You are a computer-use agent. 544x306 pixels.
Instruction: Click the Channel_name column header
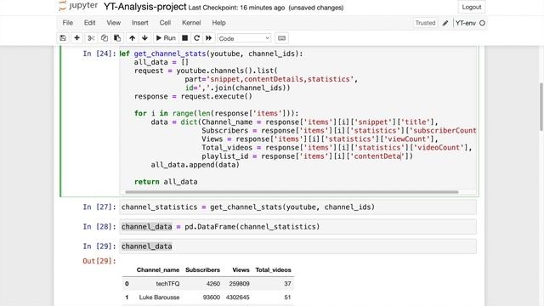point(158,270)
